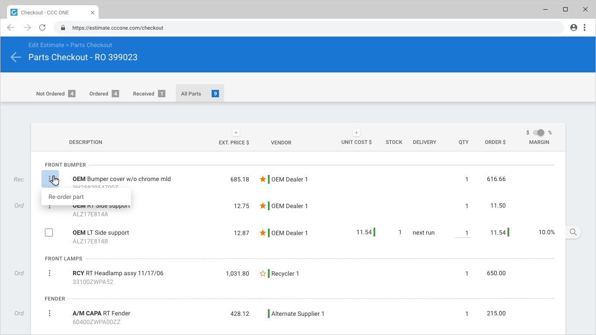Click the FRONT BUMPER section heading

[65, 165]
